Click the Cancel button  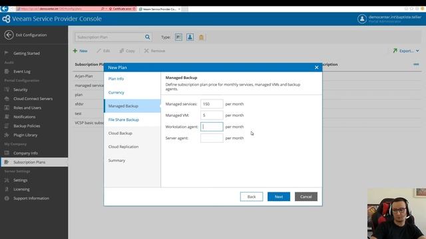click(x=306, y=197)
